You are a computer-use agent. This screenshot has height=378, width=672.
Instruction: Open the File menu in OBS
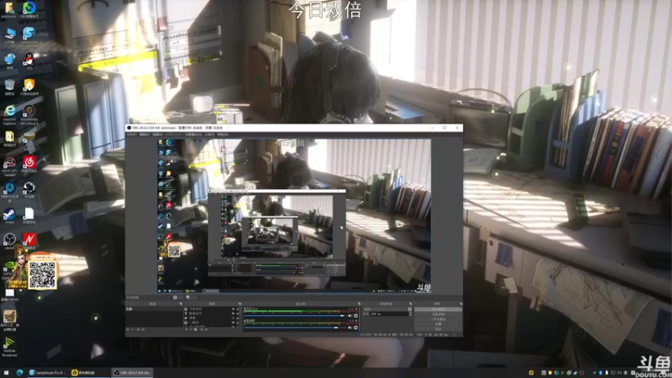click(131, 134)
